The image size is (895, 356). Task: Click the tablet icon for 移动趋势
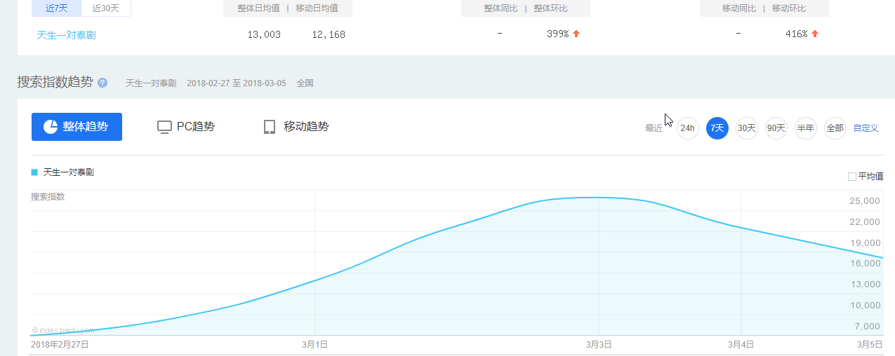pyautogui.click(x=270, y=127)
